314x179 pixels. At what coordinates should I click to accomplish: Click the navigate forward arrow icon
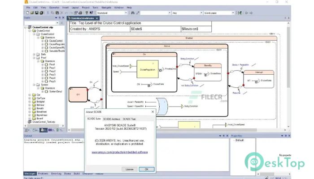(251, 13)
